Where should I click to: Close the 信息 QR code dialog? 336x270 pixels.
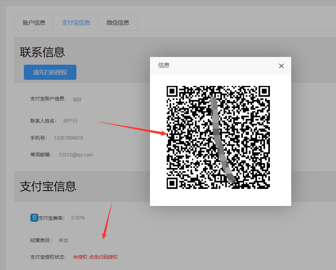(281, 66)
